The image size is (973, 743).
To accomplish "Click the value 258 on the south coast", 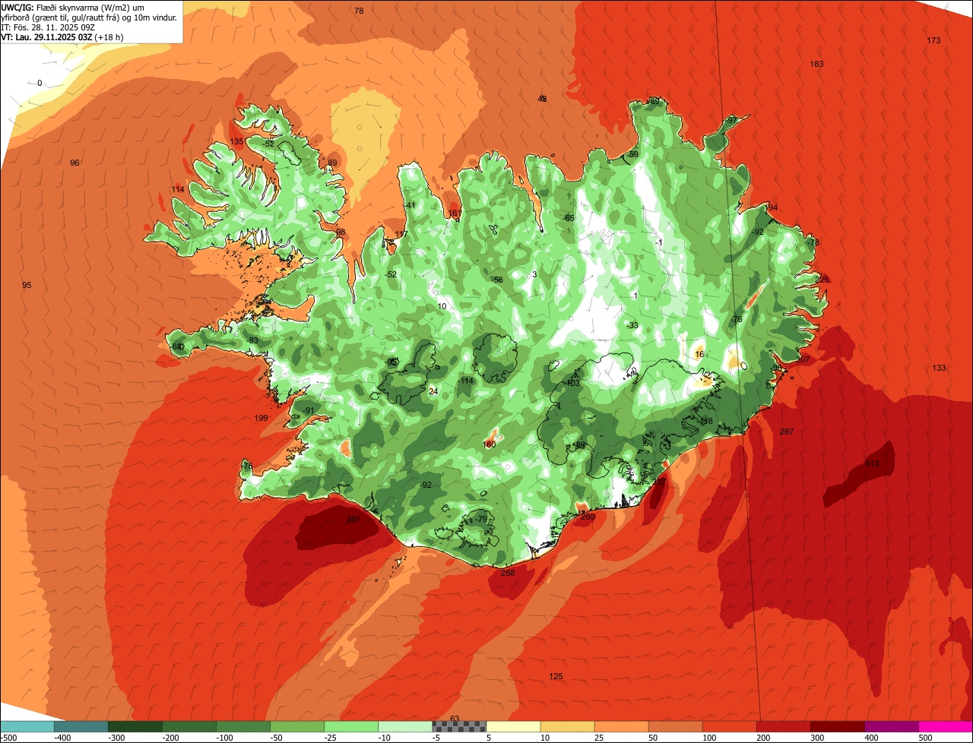I will pyautogui.click(x=508, y=573).
